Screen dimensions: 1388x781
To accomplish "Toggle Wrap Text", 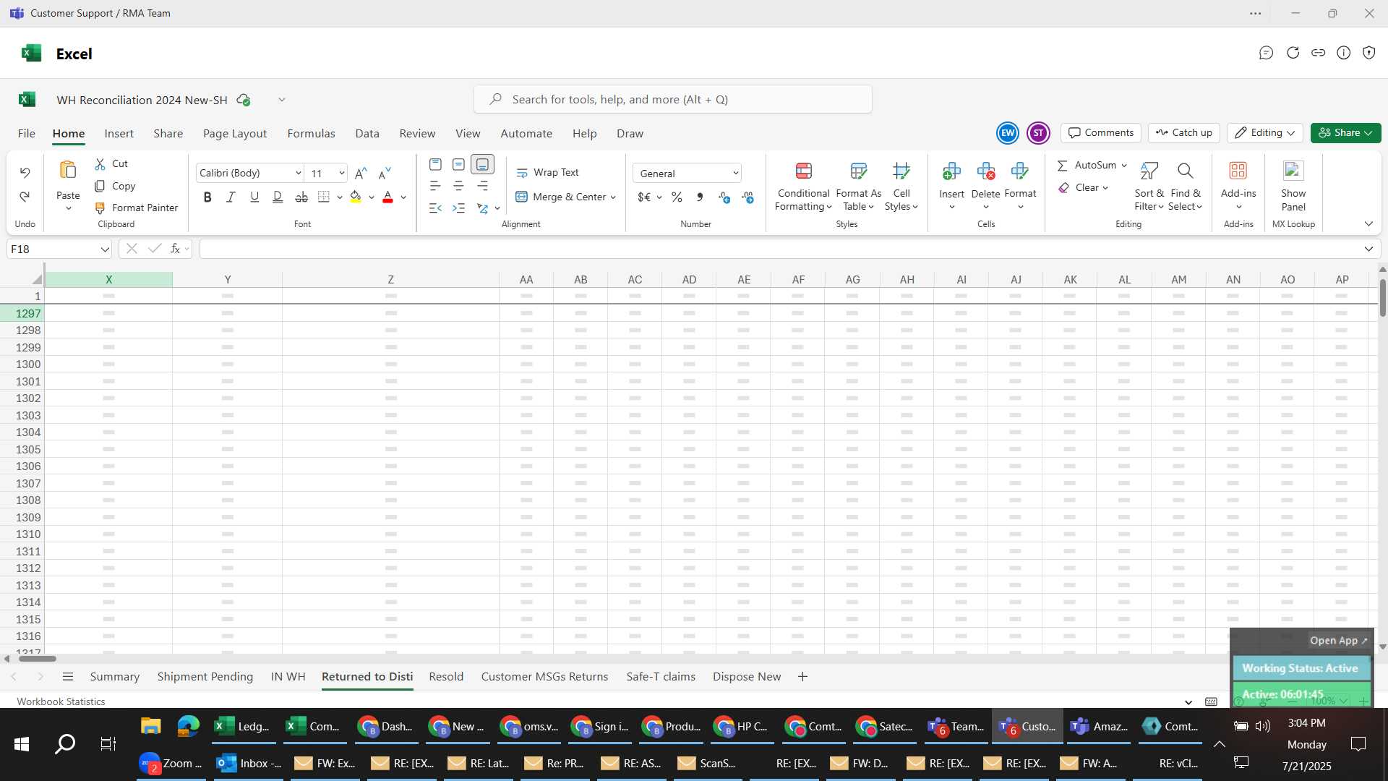I will pos(547,172).
